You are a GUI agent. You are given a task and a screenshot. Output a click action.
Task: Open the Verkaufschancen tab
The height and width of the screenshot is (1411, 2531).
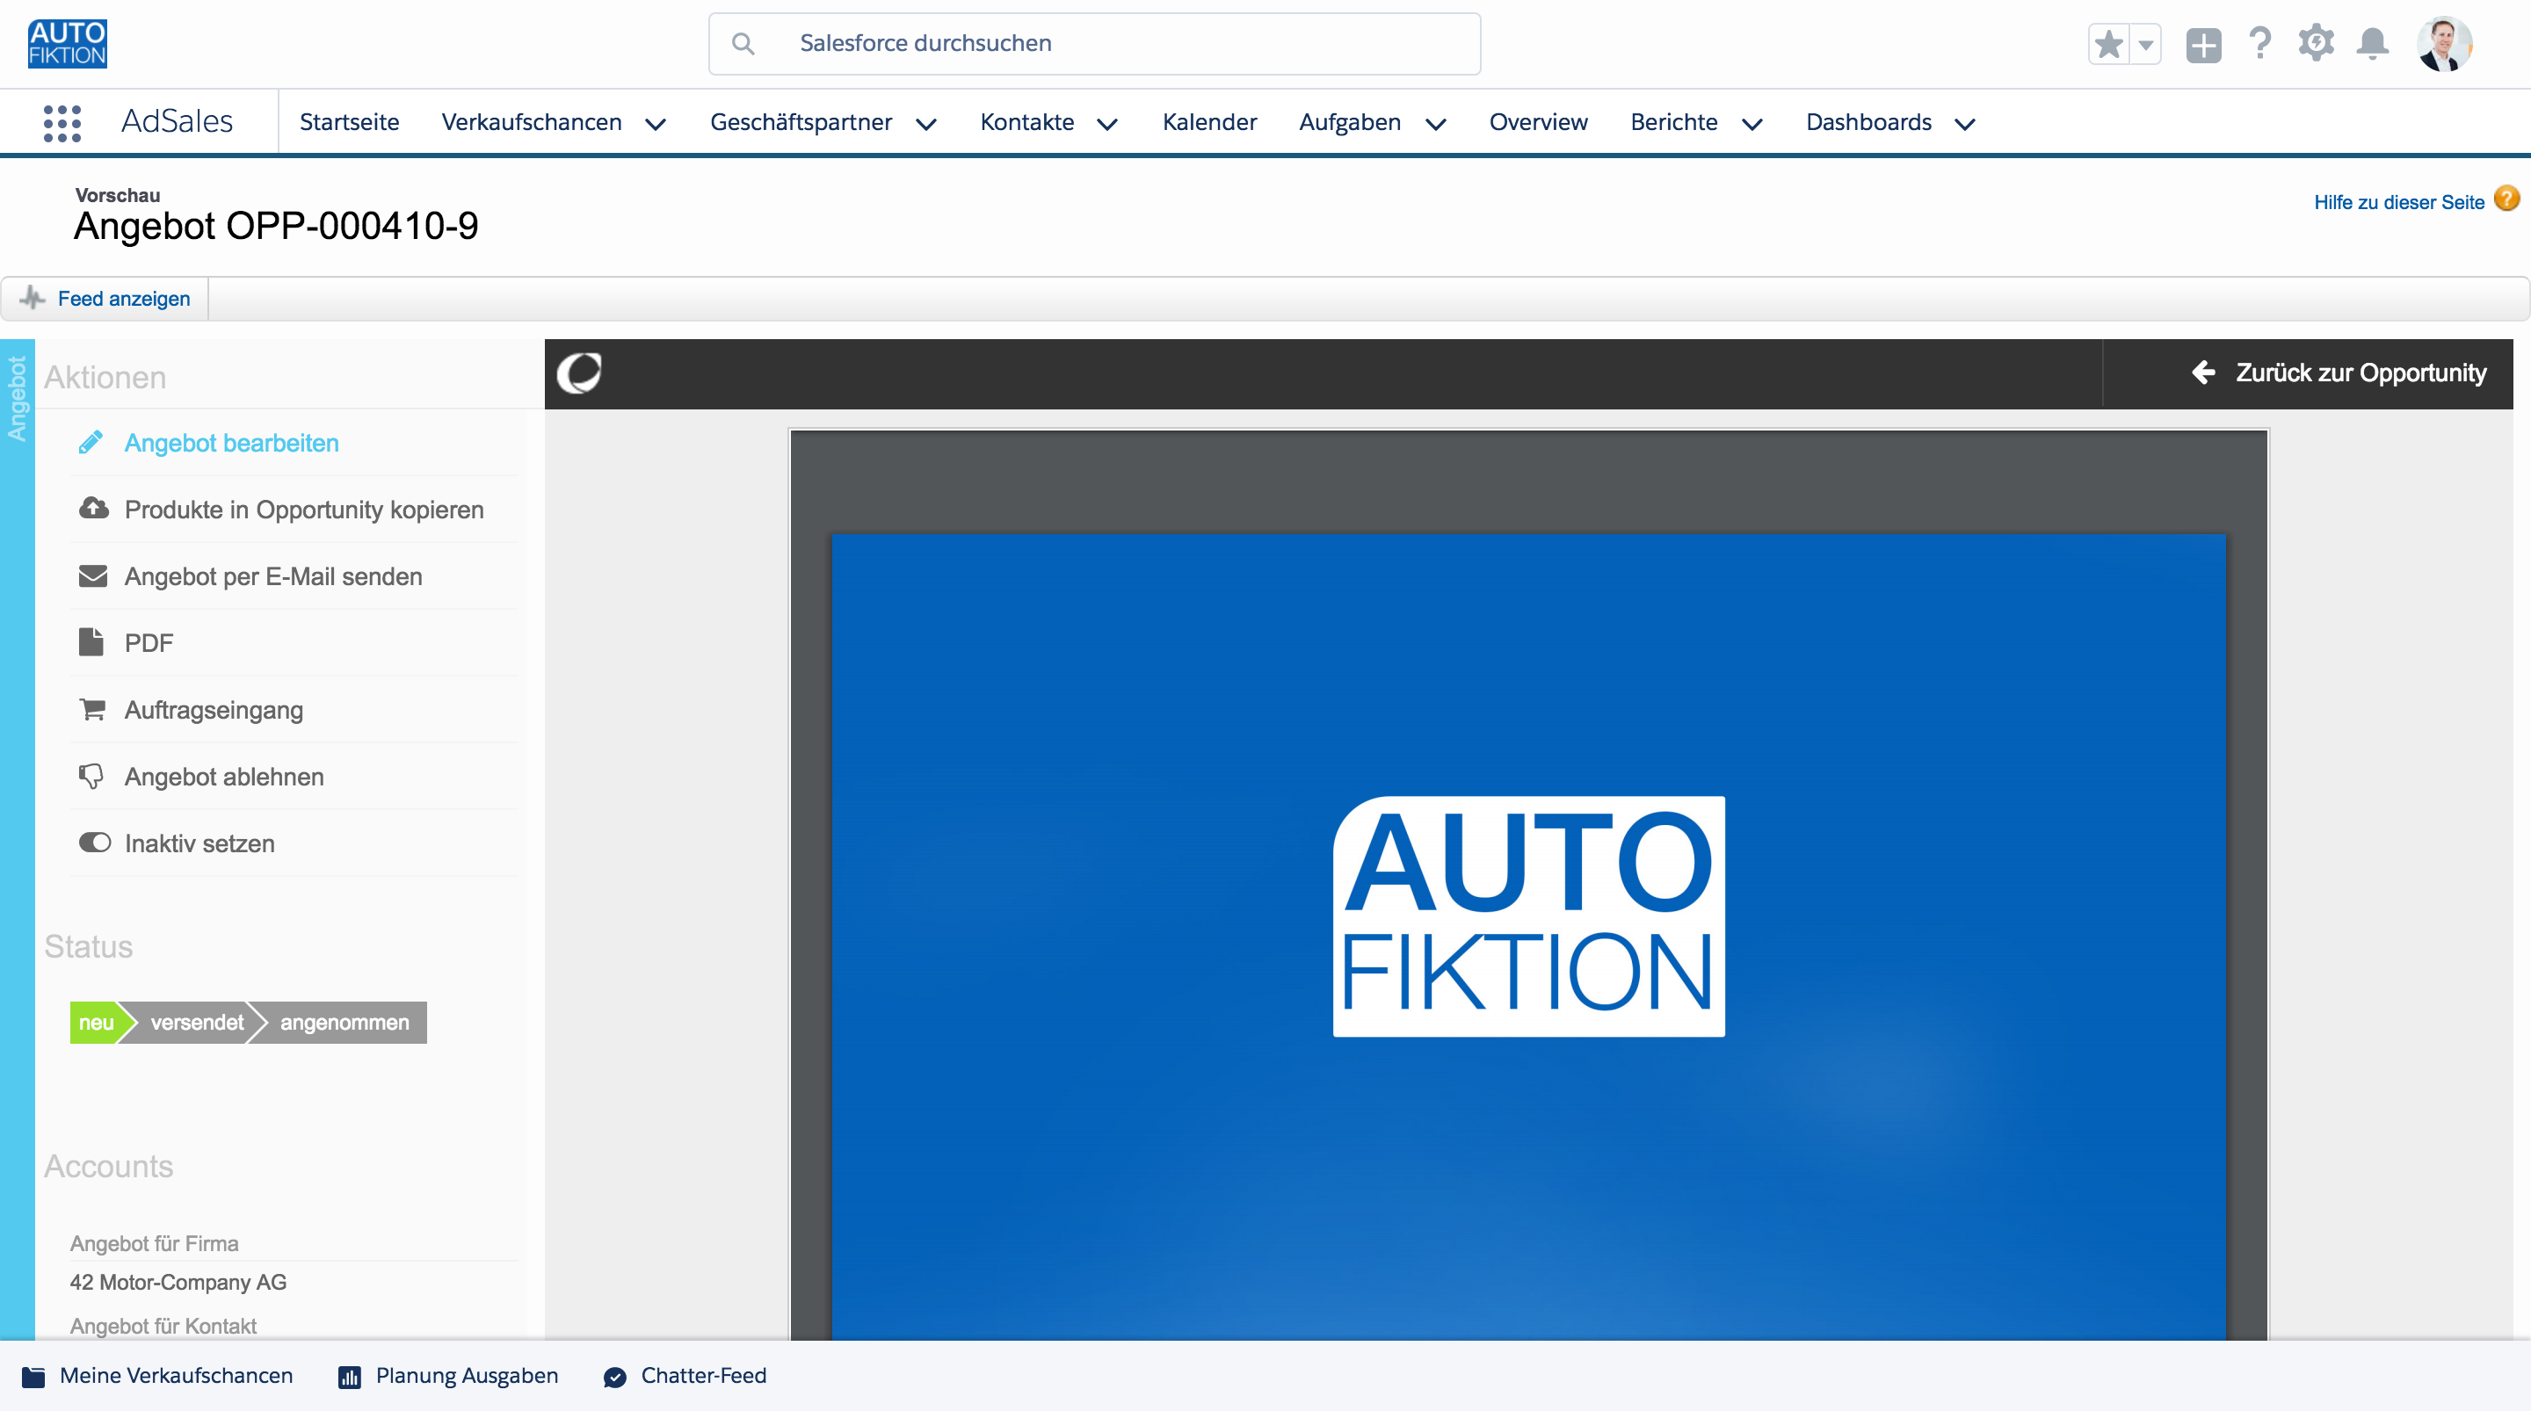coord(532,122)
